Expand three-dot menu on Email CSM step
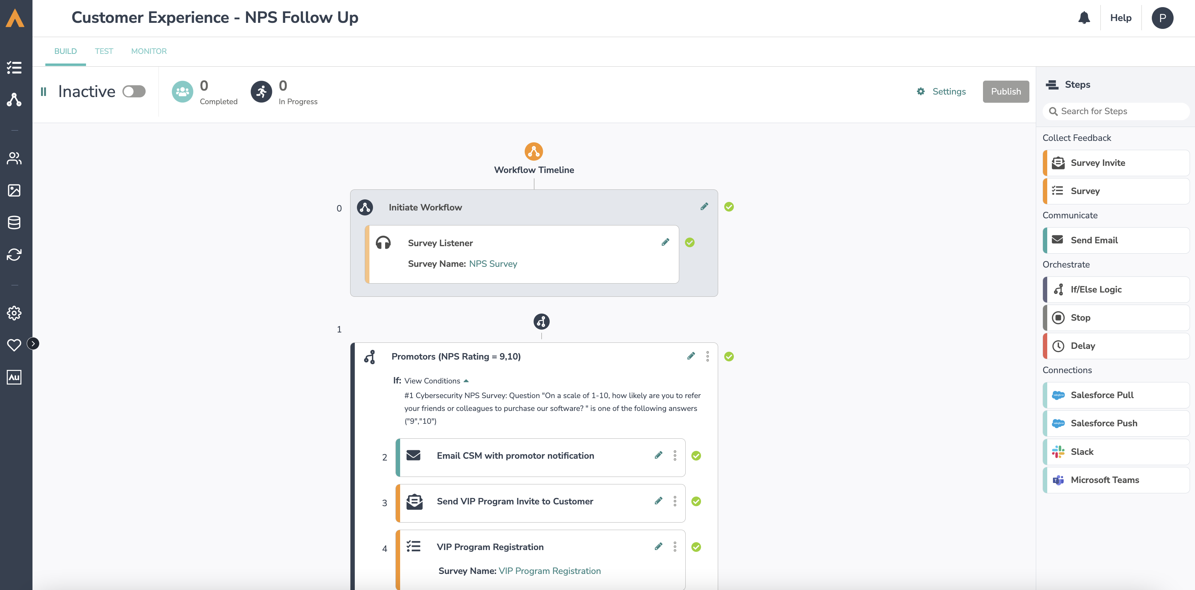The image size is (1195, 590). point(675,455)
